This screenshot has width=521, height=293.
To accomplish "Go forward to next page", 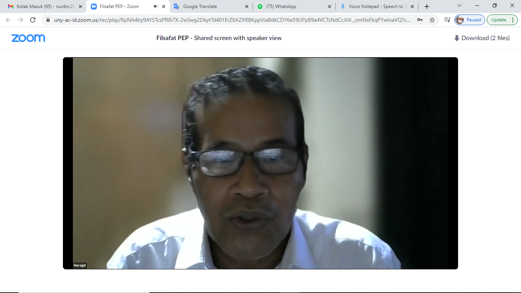I will pos(21,20).
